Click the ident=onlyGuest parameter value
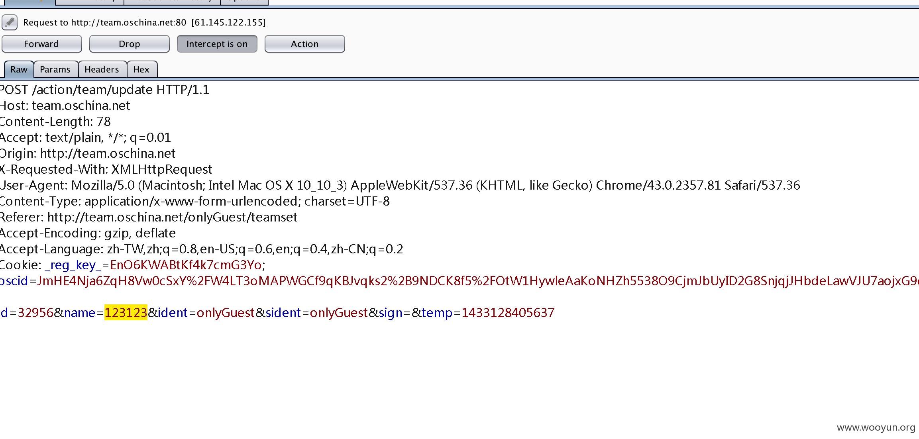The image size is (919, 439). pyautogui.click(x=226, y=313)
